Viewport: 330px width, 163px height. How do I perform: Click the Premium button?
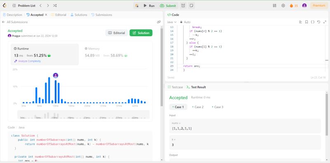coord(319,6)
